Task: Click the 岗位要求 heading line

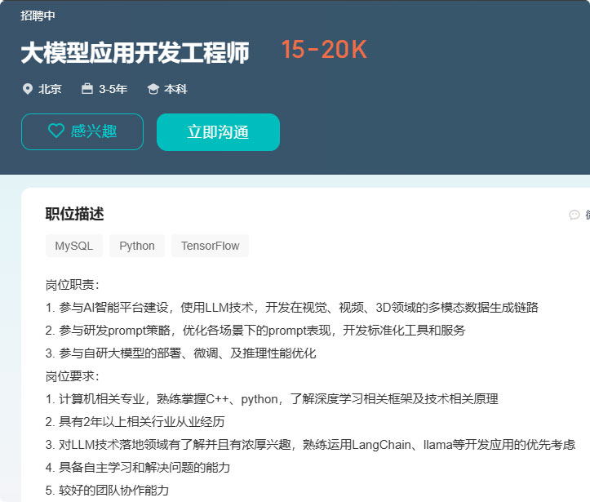Action: (73, 376)
